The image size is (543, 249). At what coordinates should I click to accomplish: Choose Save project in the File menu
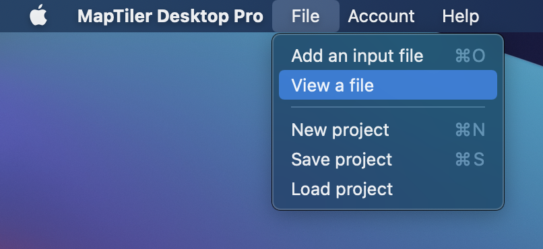click(388, 159)
